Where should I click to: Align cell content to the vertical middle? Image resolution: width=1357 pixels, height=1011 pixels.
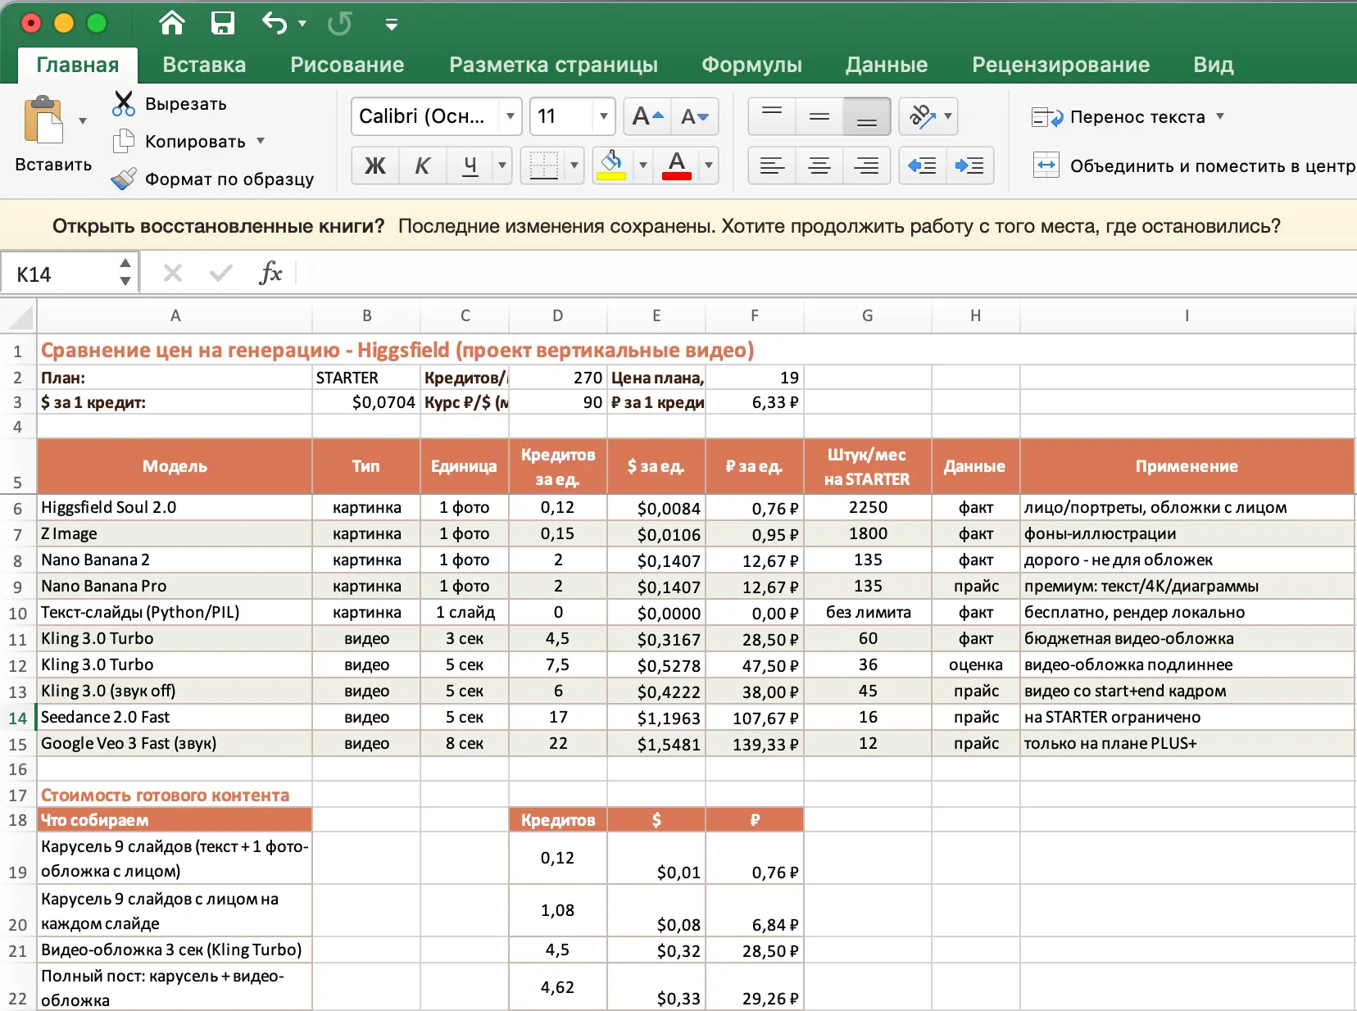click(819, 116)
